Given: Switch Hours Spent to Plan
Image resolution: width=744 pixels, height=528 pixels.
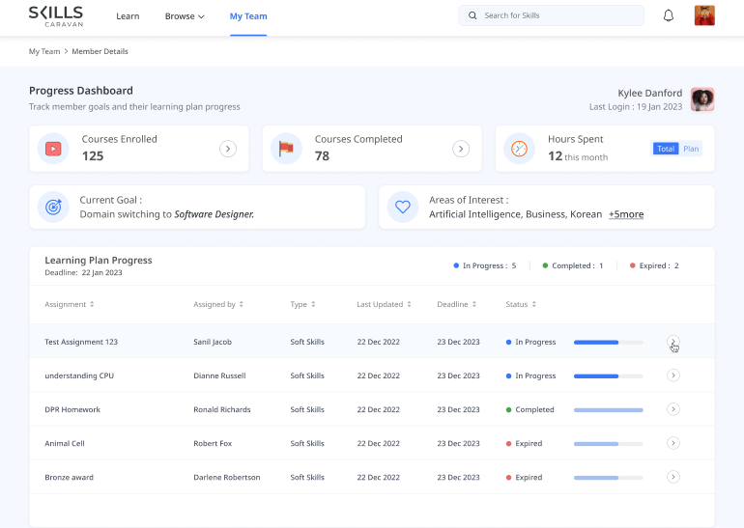Looking at the screenshot, I should point(691,149).
